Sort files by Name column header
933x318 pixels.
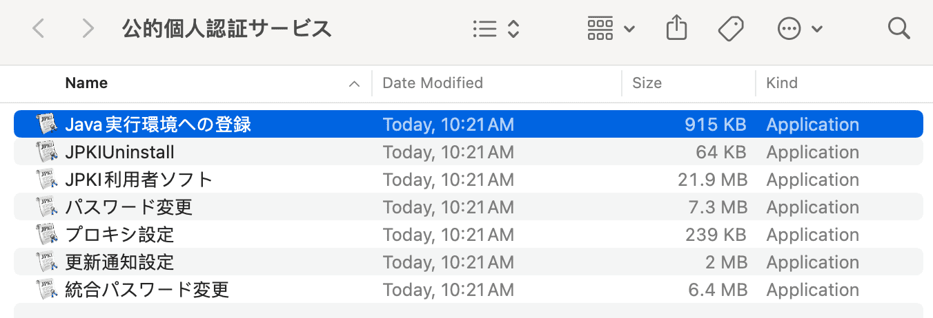[x=86, y=83]
